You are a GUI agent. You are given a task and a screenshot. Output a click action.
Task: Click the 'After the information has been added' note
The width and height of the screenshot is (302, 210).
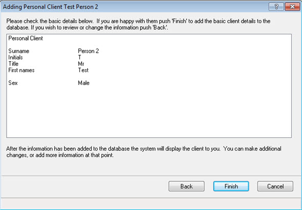point(144,152)
